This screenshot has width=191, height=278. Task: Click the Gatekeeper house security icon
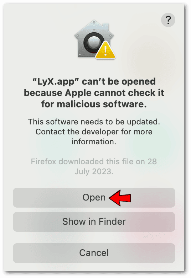[94, 39]
